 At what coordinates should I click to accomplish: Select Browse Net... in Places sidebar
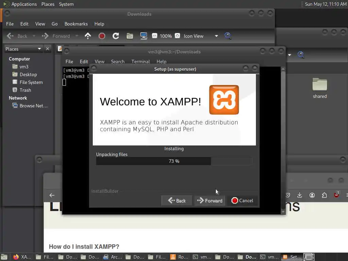(x=33, y=106)
